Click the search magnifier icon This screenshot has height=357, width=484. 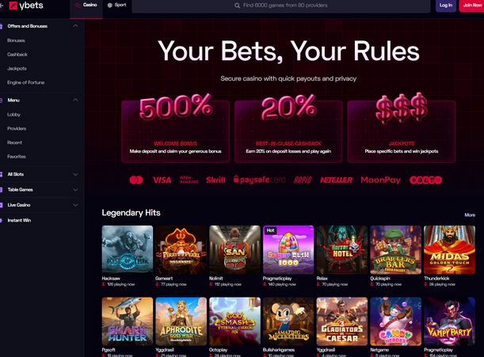(237, 6)
